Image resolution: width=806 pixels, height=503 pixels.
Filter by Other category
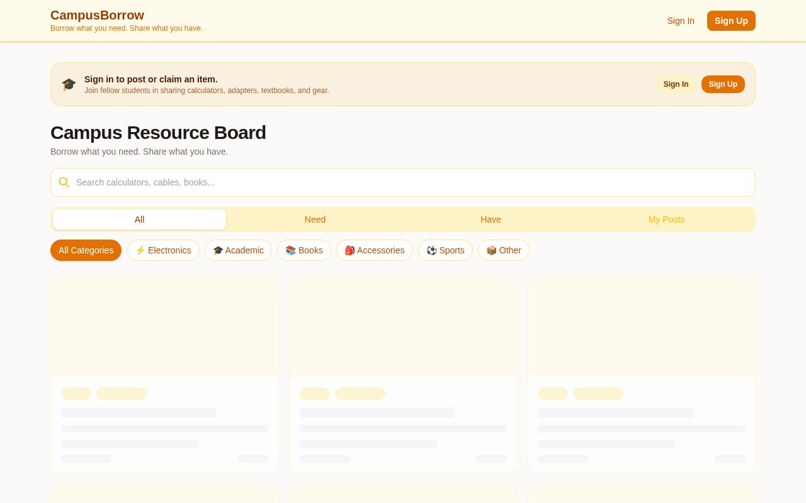click(504, 250)
